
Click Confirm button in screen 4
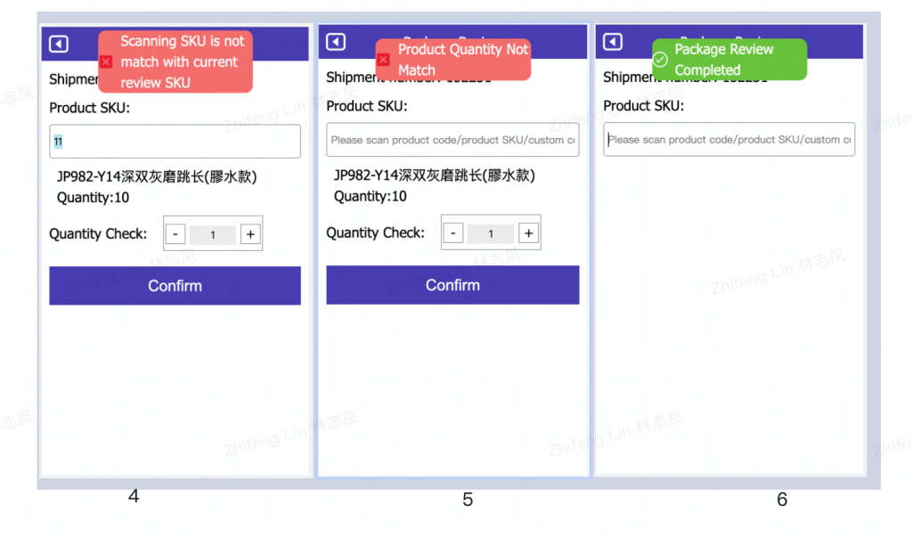click(x=175, y=286)
